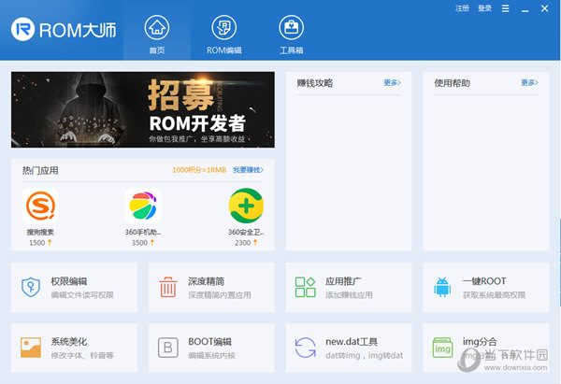Click the Android robot icon
Screen dimensions: 561x384
click(442, 287)
